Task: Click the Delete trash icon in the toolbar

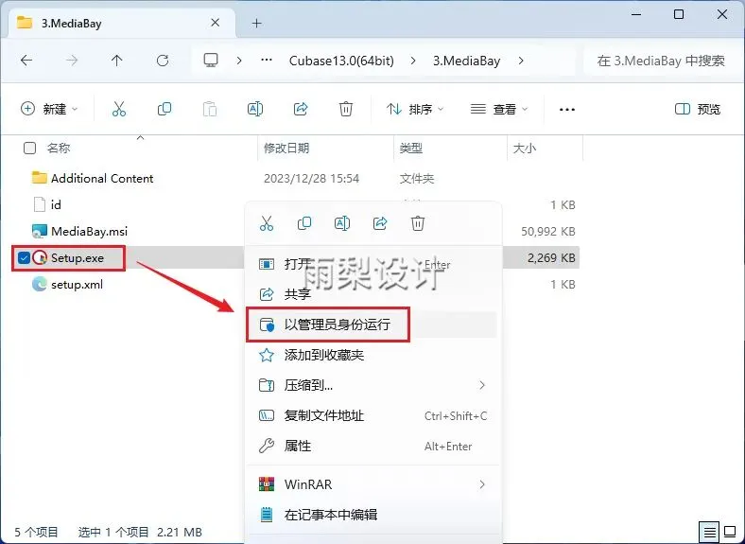Action: point(346,109)
